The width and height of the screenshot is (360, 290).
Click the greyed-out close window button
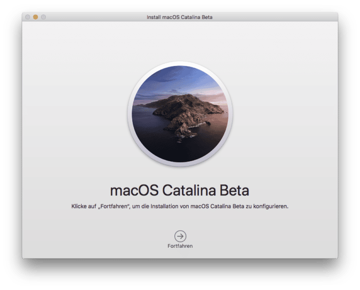tap(28, 17)
